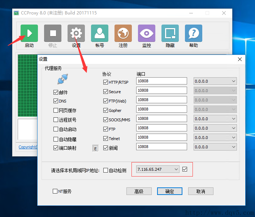255x217 pixels.
Task: Open the 监控 eye monitor icon
Action: point(147,33)
